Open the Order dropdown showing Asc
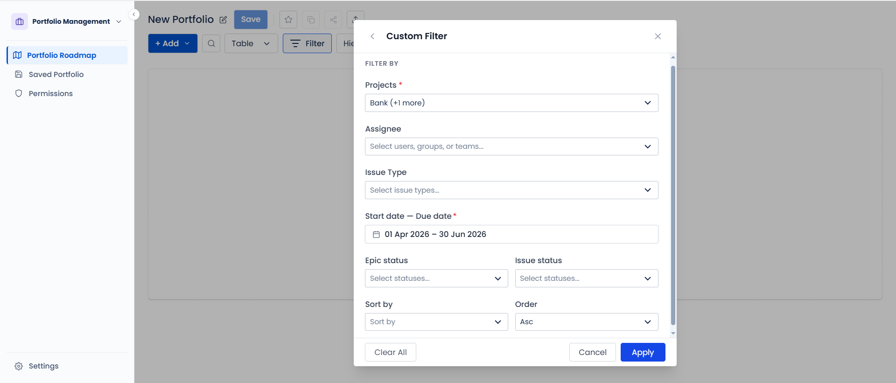This screenshot has width=896, height=383. point(587,322)
